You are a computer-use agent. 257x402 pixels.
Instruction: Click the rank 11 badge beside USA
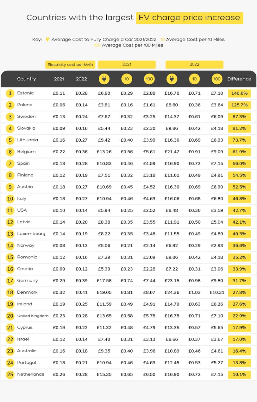pos(10,210)
